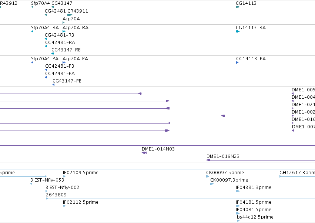This screenshot has width=315, height=223.
Task: Click the IP04181.5prime EST label
Action: 254,202
